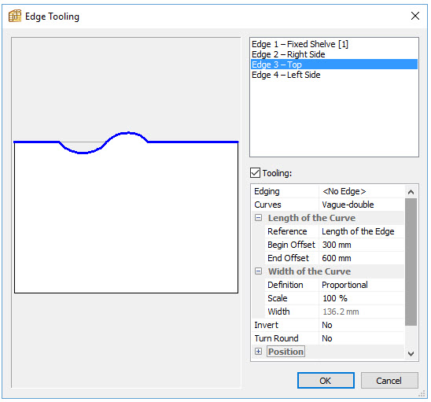
Task: Click the Edging property label
Action: click(x=267, y=191)
